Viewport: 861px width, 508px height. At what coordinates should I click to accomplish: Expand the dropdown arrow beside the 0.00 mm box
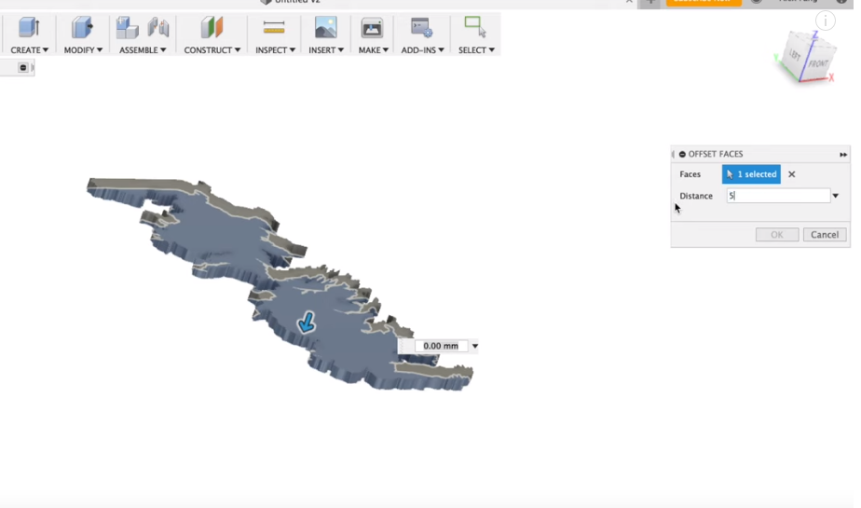(x=474, y=346)
